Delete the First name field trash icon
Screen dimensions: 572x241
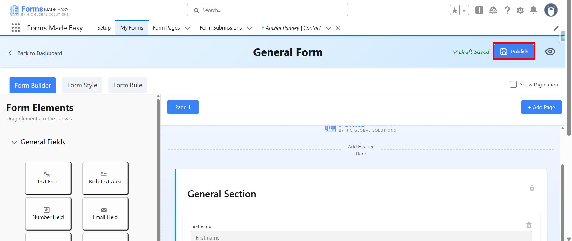point(529,225)
